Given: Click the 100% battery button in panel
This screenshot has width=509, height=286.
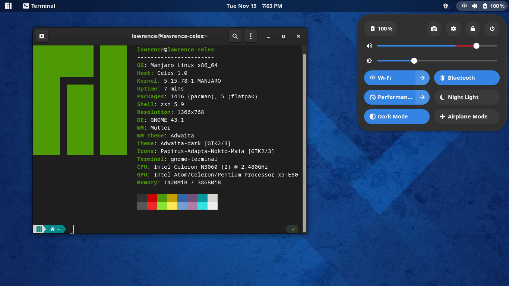Looking at the screenshot, I should point(380,29).
